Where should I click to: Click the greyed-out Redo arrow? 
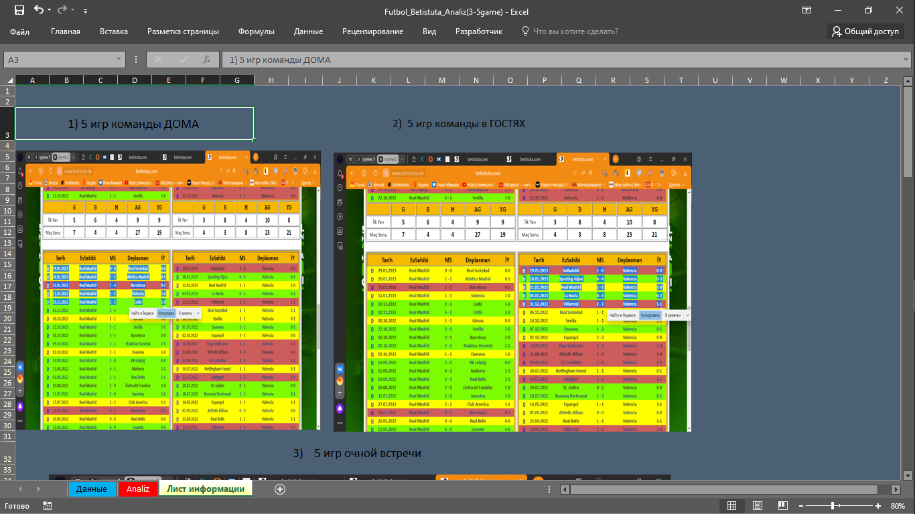tap(62, 10)
